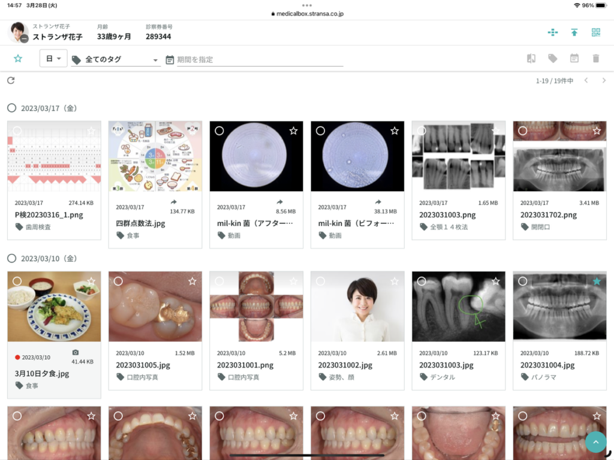
Task: Click the compare images icon
Action: pos(531,59)
